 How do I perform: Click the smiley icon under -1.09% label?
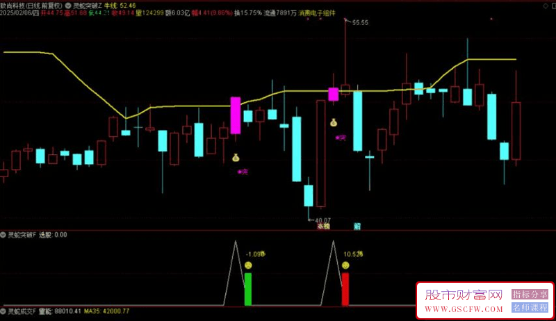coord(248,265)
